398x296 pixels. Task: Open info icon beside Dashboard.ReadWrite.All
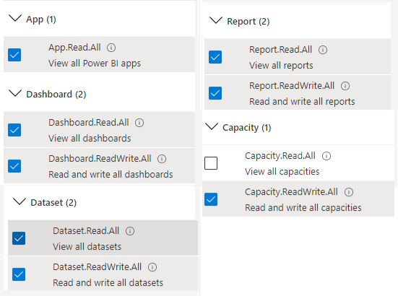point(162,159)
